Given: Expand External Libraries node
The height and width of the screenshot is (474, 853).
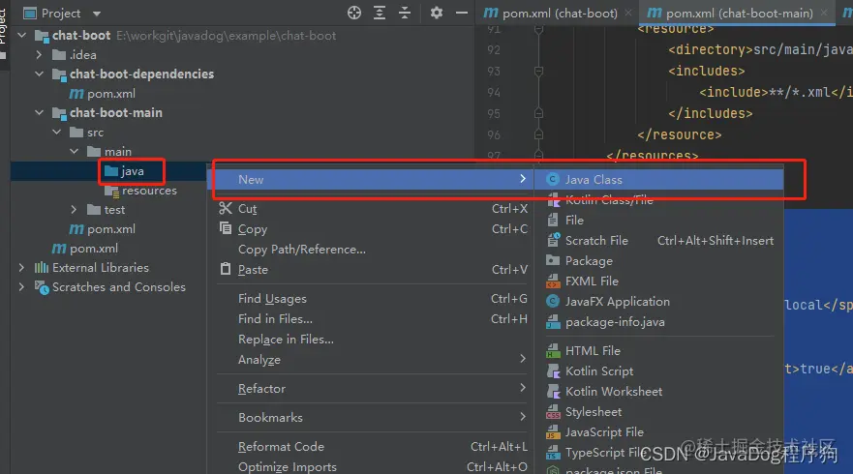Looking at the screenshot, I should pos(21,267).
